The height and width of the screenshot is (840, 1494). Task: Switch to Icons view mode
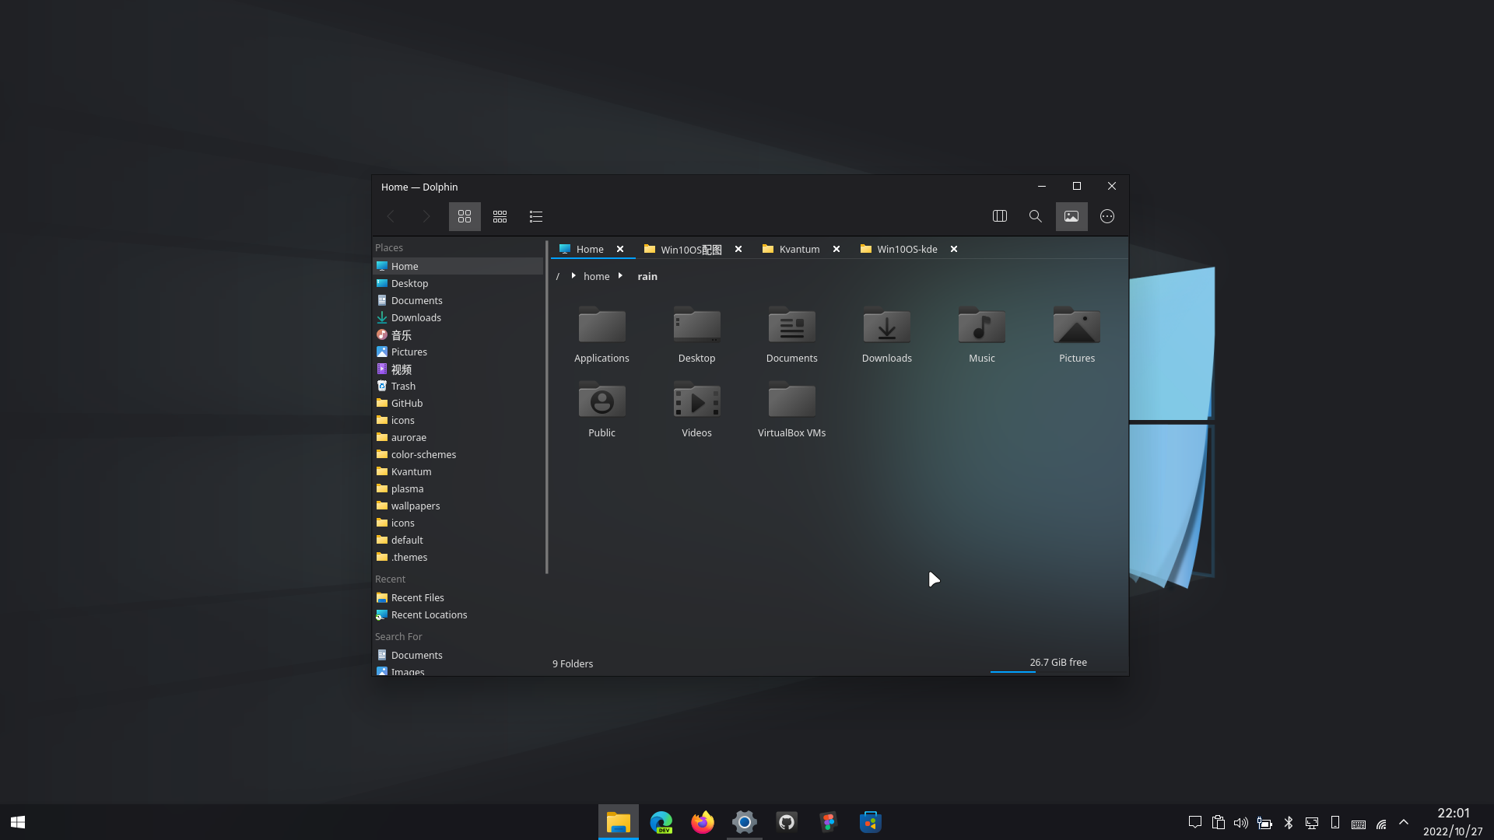click(465, 216)
